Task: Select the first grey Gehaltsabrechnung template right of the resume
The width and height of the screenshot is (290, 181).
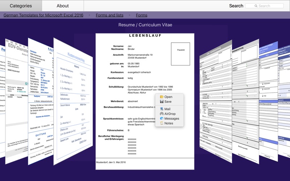Action: [216, 102]
